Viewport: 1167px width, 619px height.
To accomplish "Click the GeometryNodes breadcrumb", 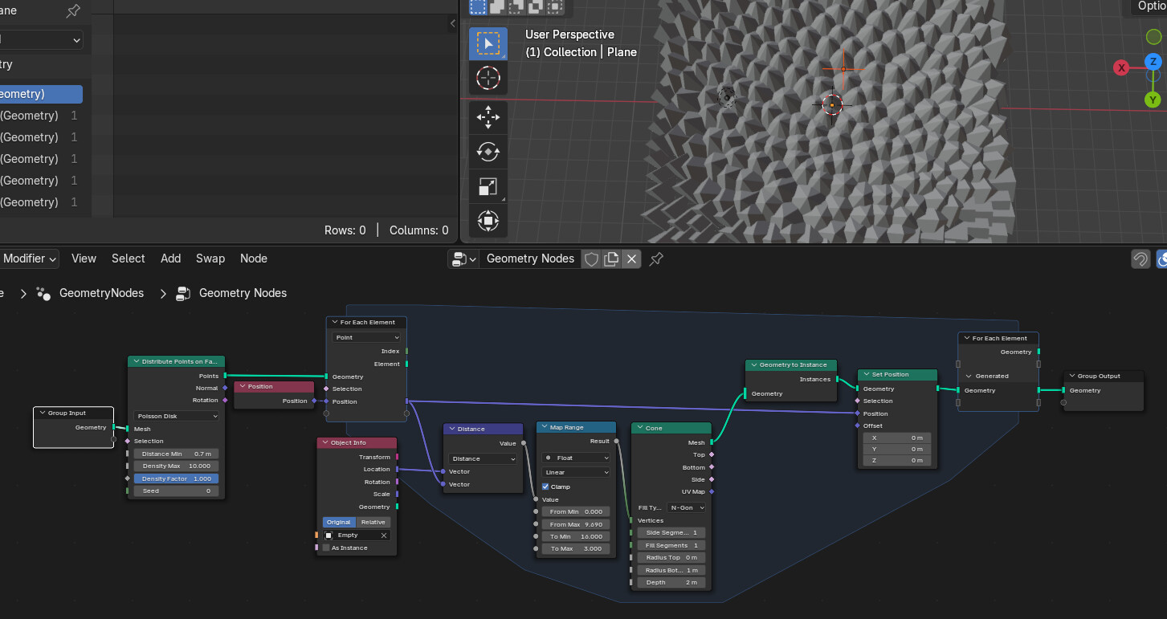I will [x=101, y=293].
